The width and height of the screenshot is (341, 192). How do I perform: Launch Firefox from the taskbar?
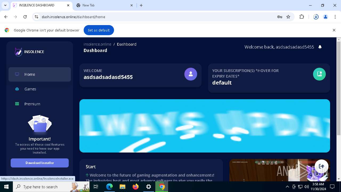click(x=136, y=187)
